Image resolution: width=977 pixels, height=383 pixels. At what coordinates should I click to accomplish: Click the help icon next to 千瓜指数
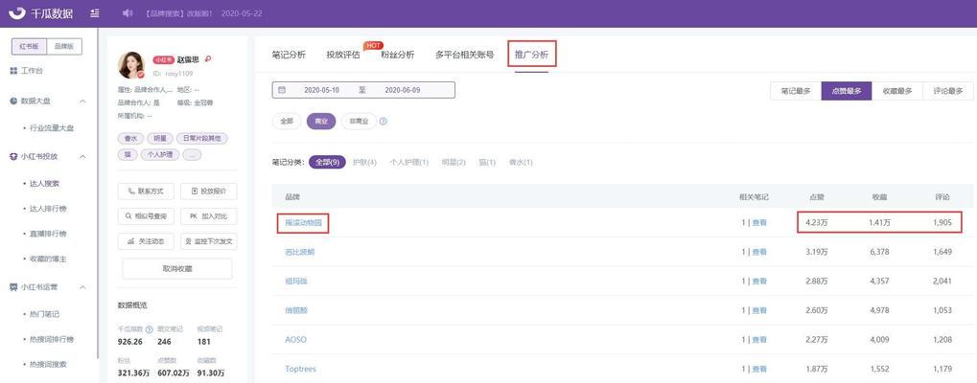pos(149,329)
